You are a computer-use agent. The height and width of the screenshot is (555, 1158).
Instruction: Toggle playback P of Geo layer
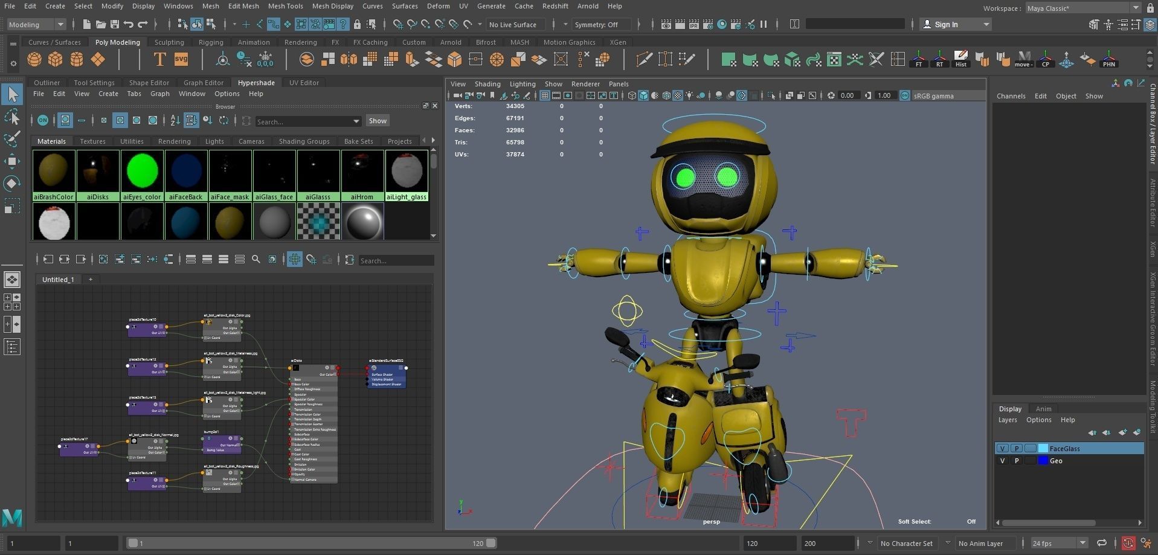[1017, 460]
